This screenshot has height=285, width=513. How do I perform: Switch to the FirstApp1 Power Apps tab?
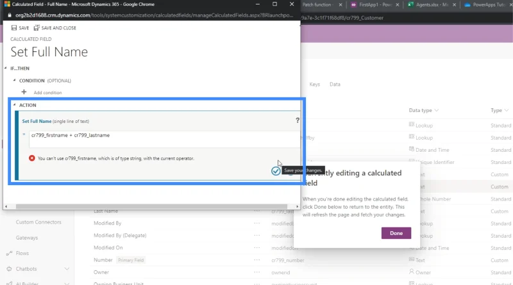point(375,4)
